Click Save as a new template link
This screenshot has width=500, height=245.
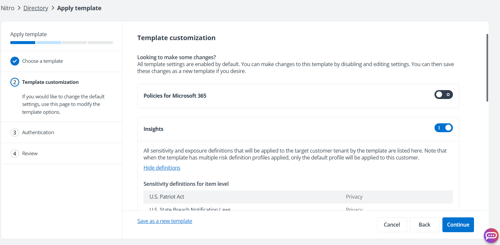tap(165, 221)
